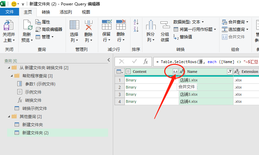
Task: Open the table menu icon at grid corner
Action: (x=120, y=72)
